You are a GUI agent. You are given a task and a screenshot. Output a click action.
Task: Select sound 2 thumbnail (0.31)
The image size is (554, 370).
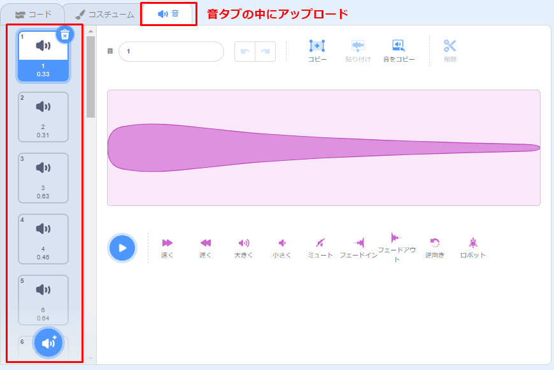pos(43,117)
